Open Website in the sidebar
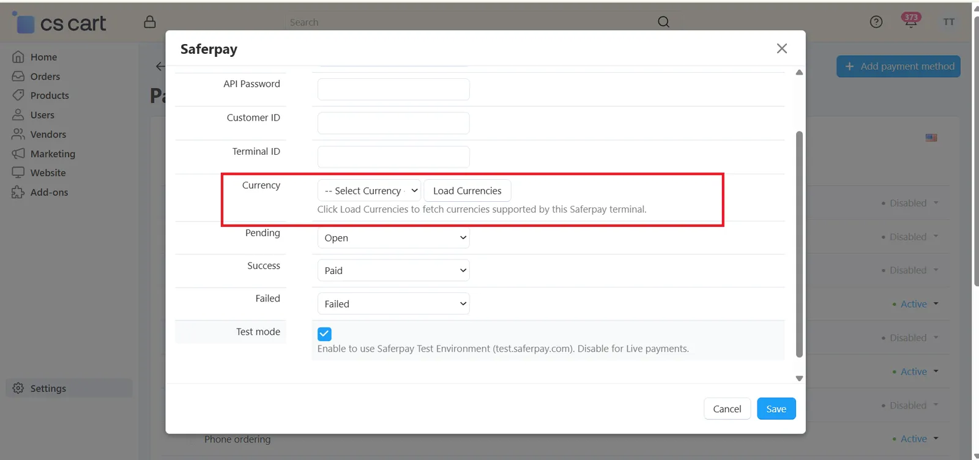Viewport: 979px width, 460px height. click(48, 173)
